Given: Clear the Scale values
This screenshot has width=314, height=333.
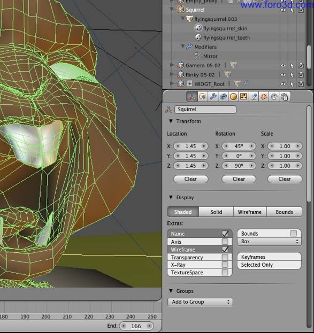Looking at the screenshot, I should [285, 179].
